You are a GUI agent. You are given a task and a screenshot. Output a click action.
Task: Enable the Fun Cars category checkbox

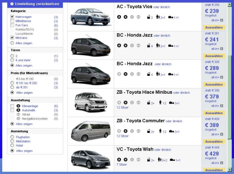tap(12, 25)
